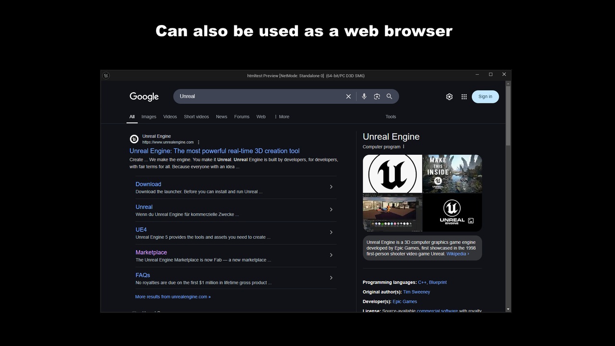Click the expand icon on Unreal Engine logo image
Viewport: 615px width, 346px height.
(x=470, y=221)
